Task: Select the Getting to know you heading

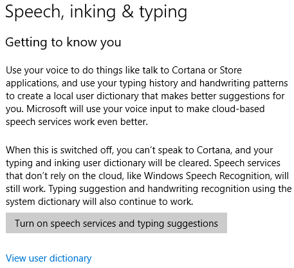Action: click(x=63, y=42)
